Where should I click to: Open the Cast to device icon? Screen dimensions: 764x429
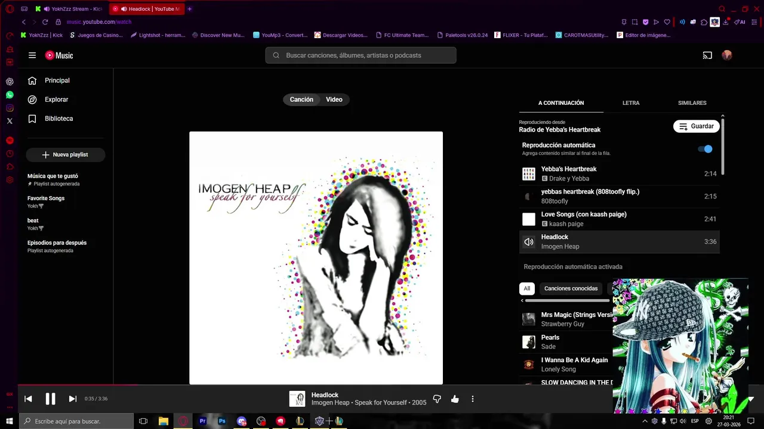707,55
